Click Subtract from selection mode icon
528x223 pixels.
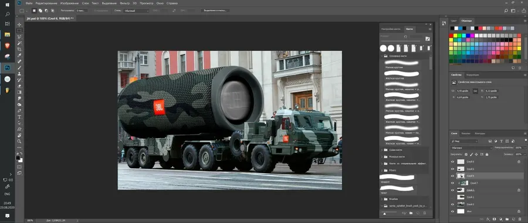(46, 11)
